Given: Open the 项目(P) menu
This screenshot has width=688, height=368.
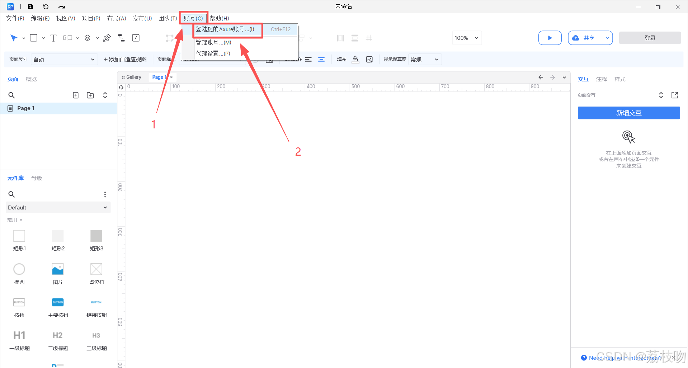Looking at the screenshot, I should 91,18.
